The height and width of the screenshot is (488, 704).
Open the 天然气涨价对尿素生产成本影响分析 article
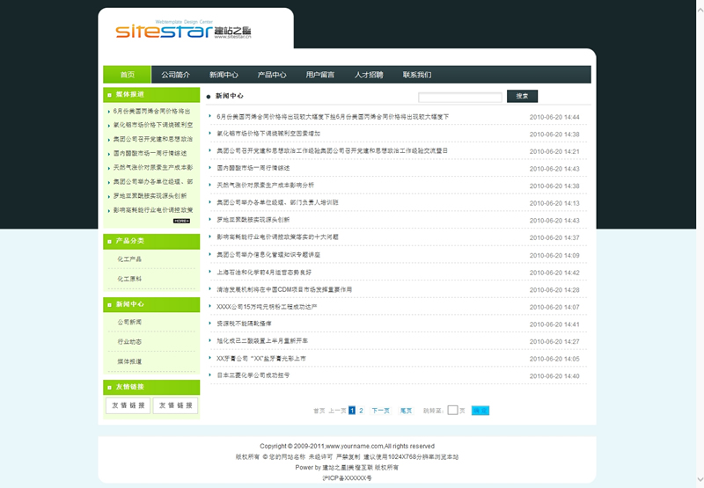tap(265, 186)
